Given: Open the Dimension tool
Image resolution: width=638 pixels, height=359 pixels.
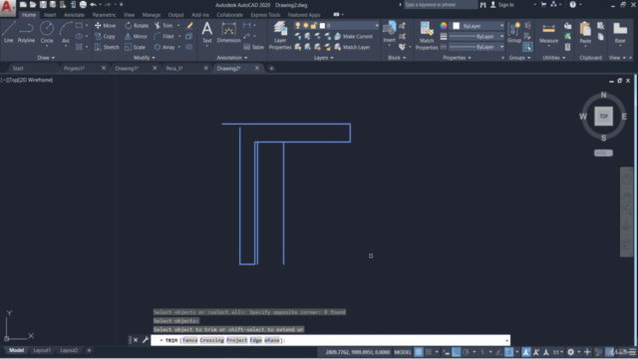Looking at the screenshot, I should point(228,33).
